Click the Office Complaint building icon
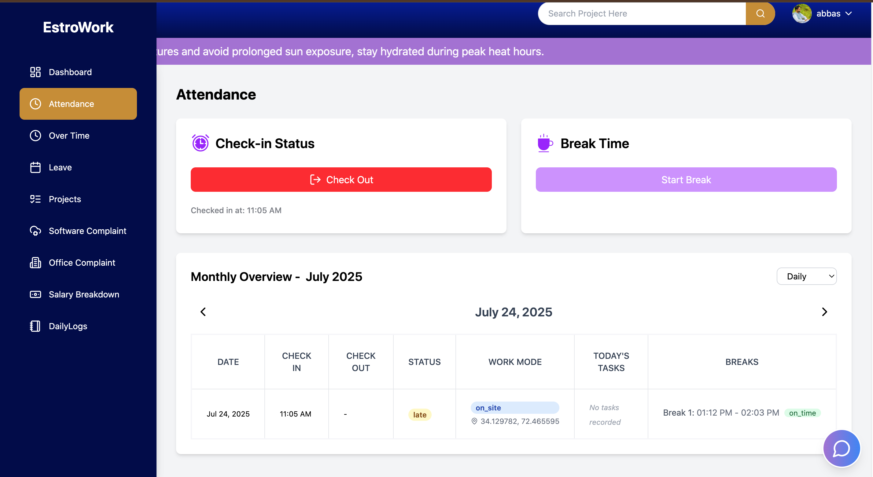 35,263
